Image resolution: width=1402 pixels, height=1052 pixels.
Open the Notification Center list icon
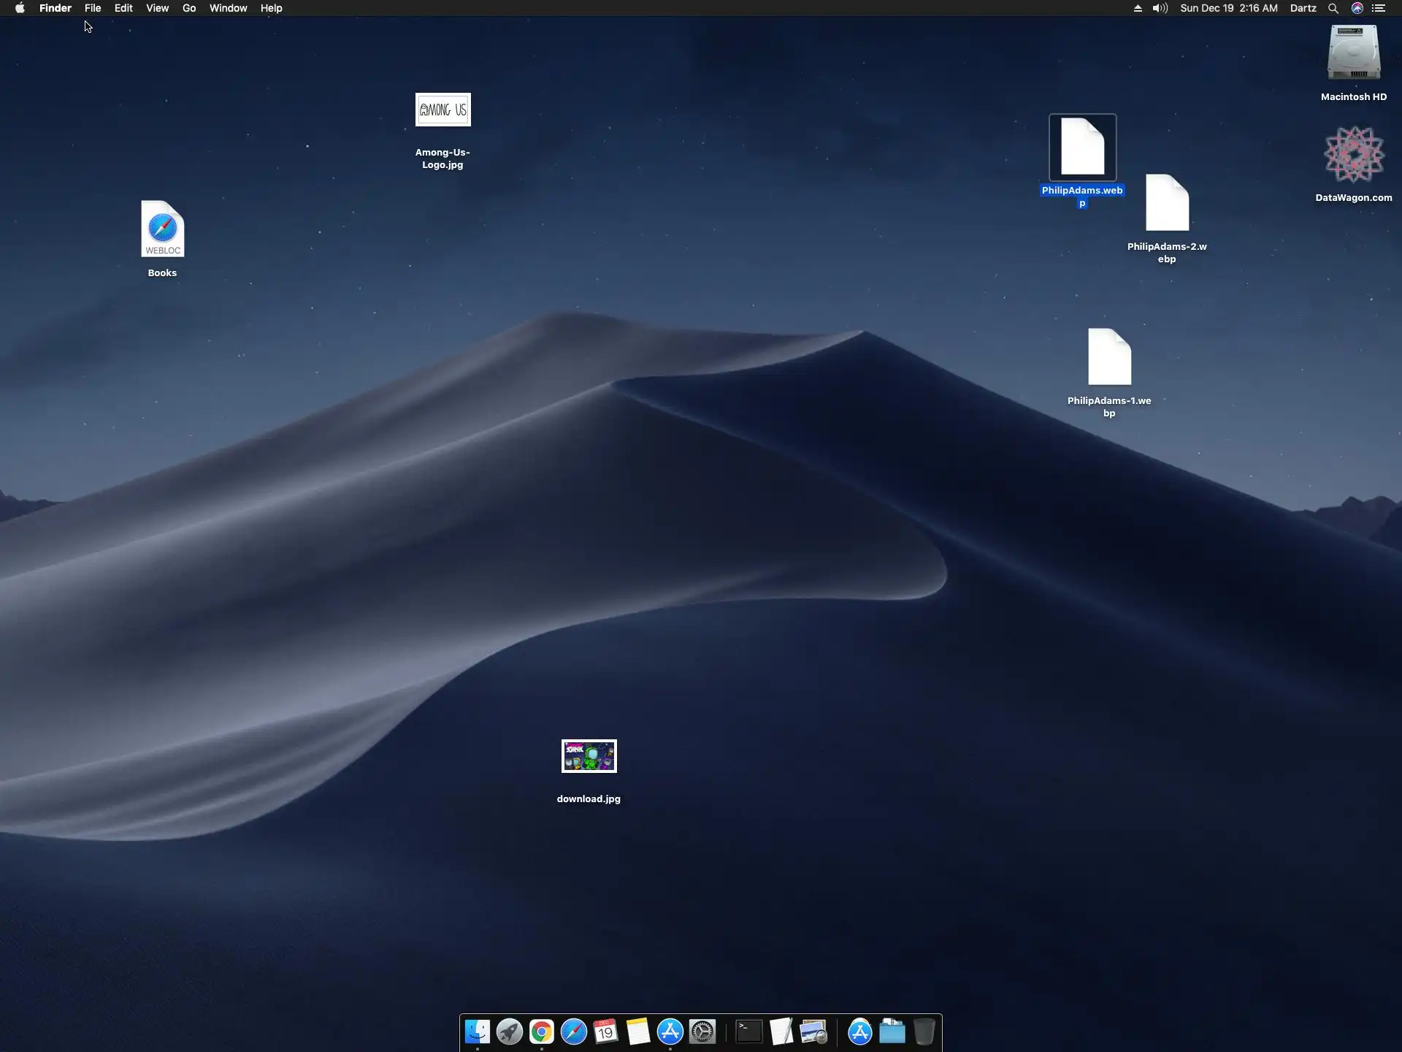1379,8
